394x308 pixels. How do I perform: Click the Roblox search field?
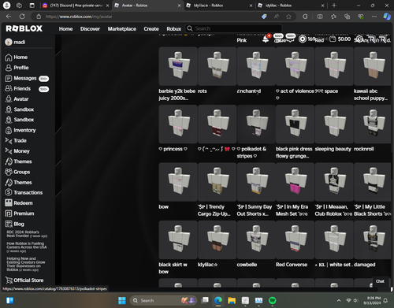(233, 28)
